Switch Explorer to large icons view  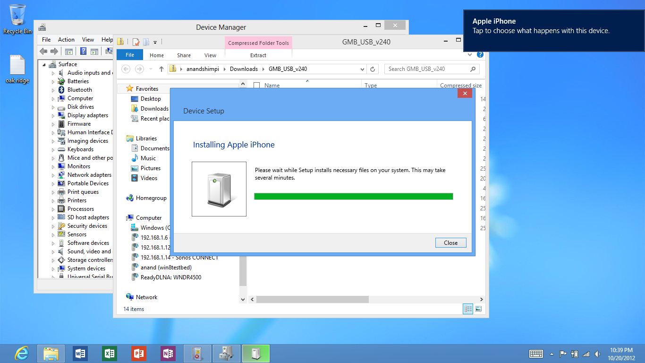(x=478, y=309)
